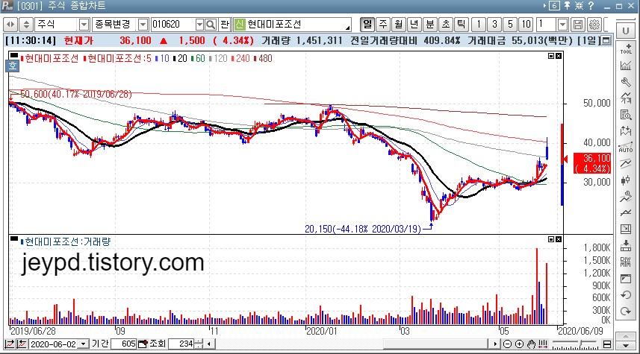Expand the interval value dropdown showing 1
This screenshot has width=640, height=354.
(x=563, y=25)
